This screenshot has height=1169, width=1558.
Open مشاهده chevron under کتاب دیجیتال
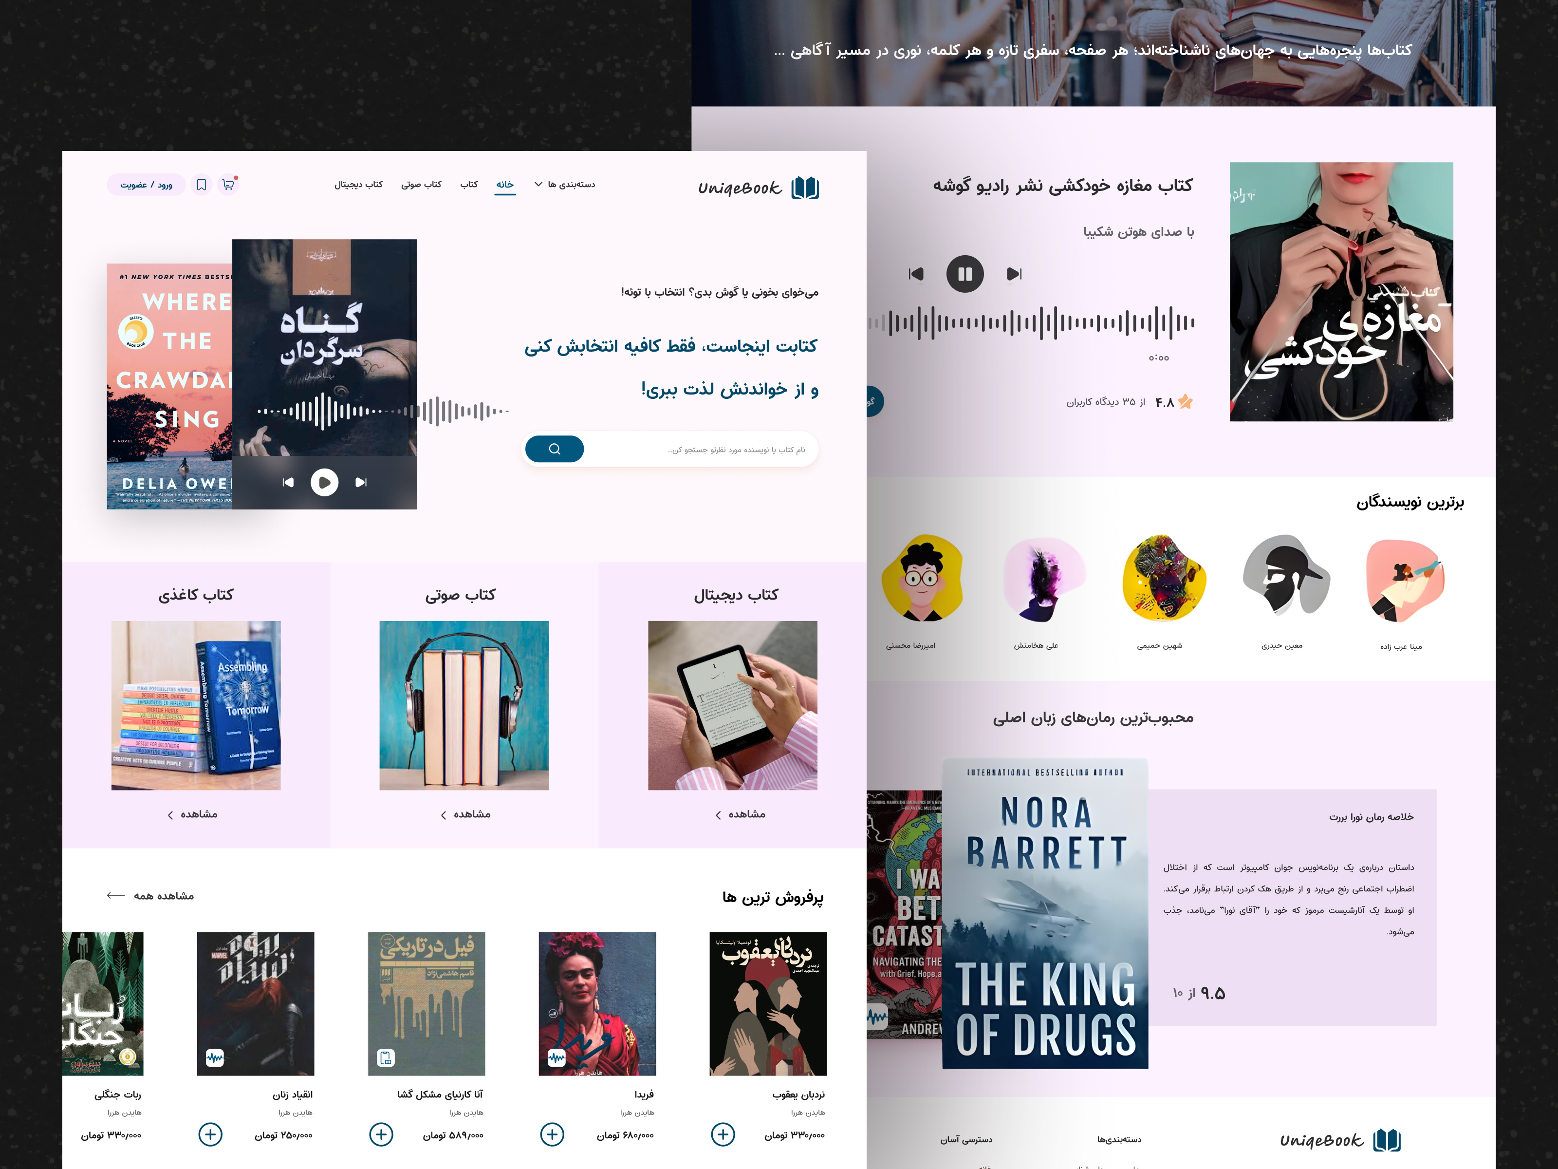pyautogui.click(x=740, y=814)
